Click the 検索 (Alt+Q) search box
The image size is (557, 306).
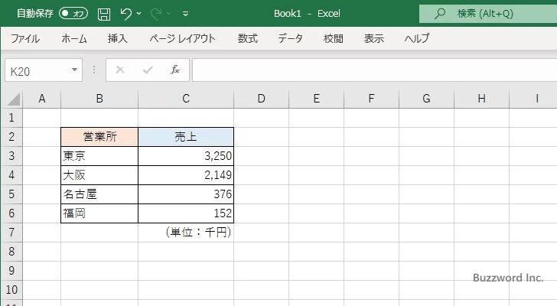(x=488, y=14)
